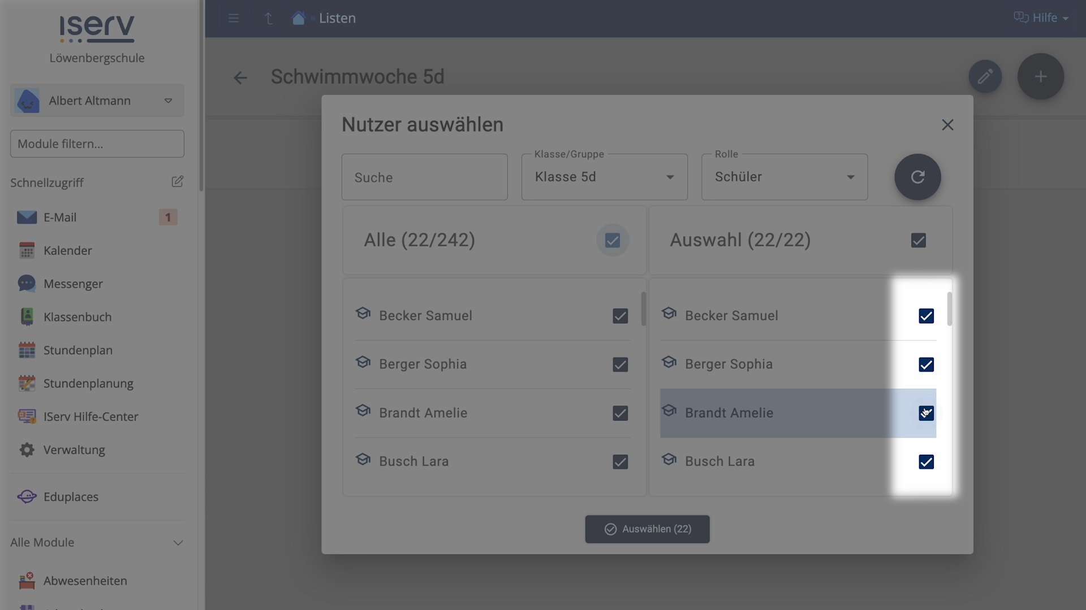This screenshot has height=610, width=1086.
Task: Open the Hilfe menu
Action: [1041, 18]
